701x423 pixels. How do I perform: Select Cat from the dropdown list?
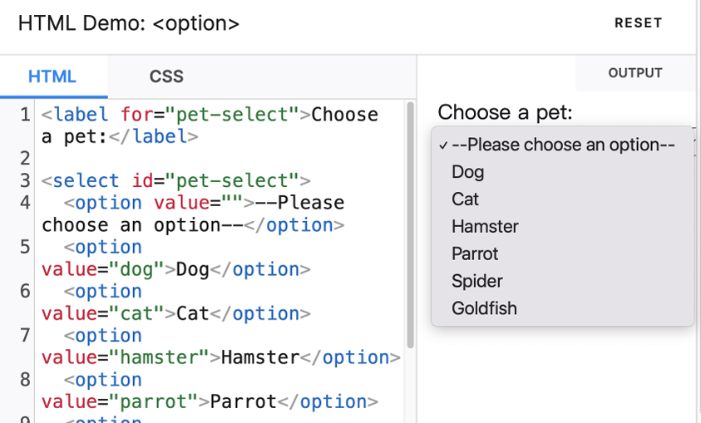(562, 199)
